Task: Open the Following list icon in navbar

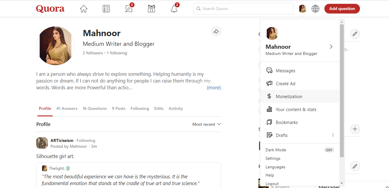Action: (106, 9)
